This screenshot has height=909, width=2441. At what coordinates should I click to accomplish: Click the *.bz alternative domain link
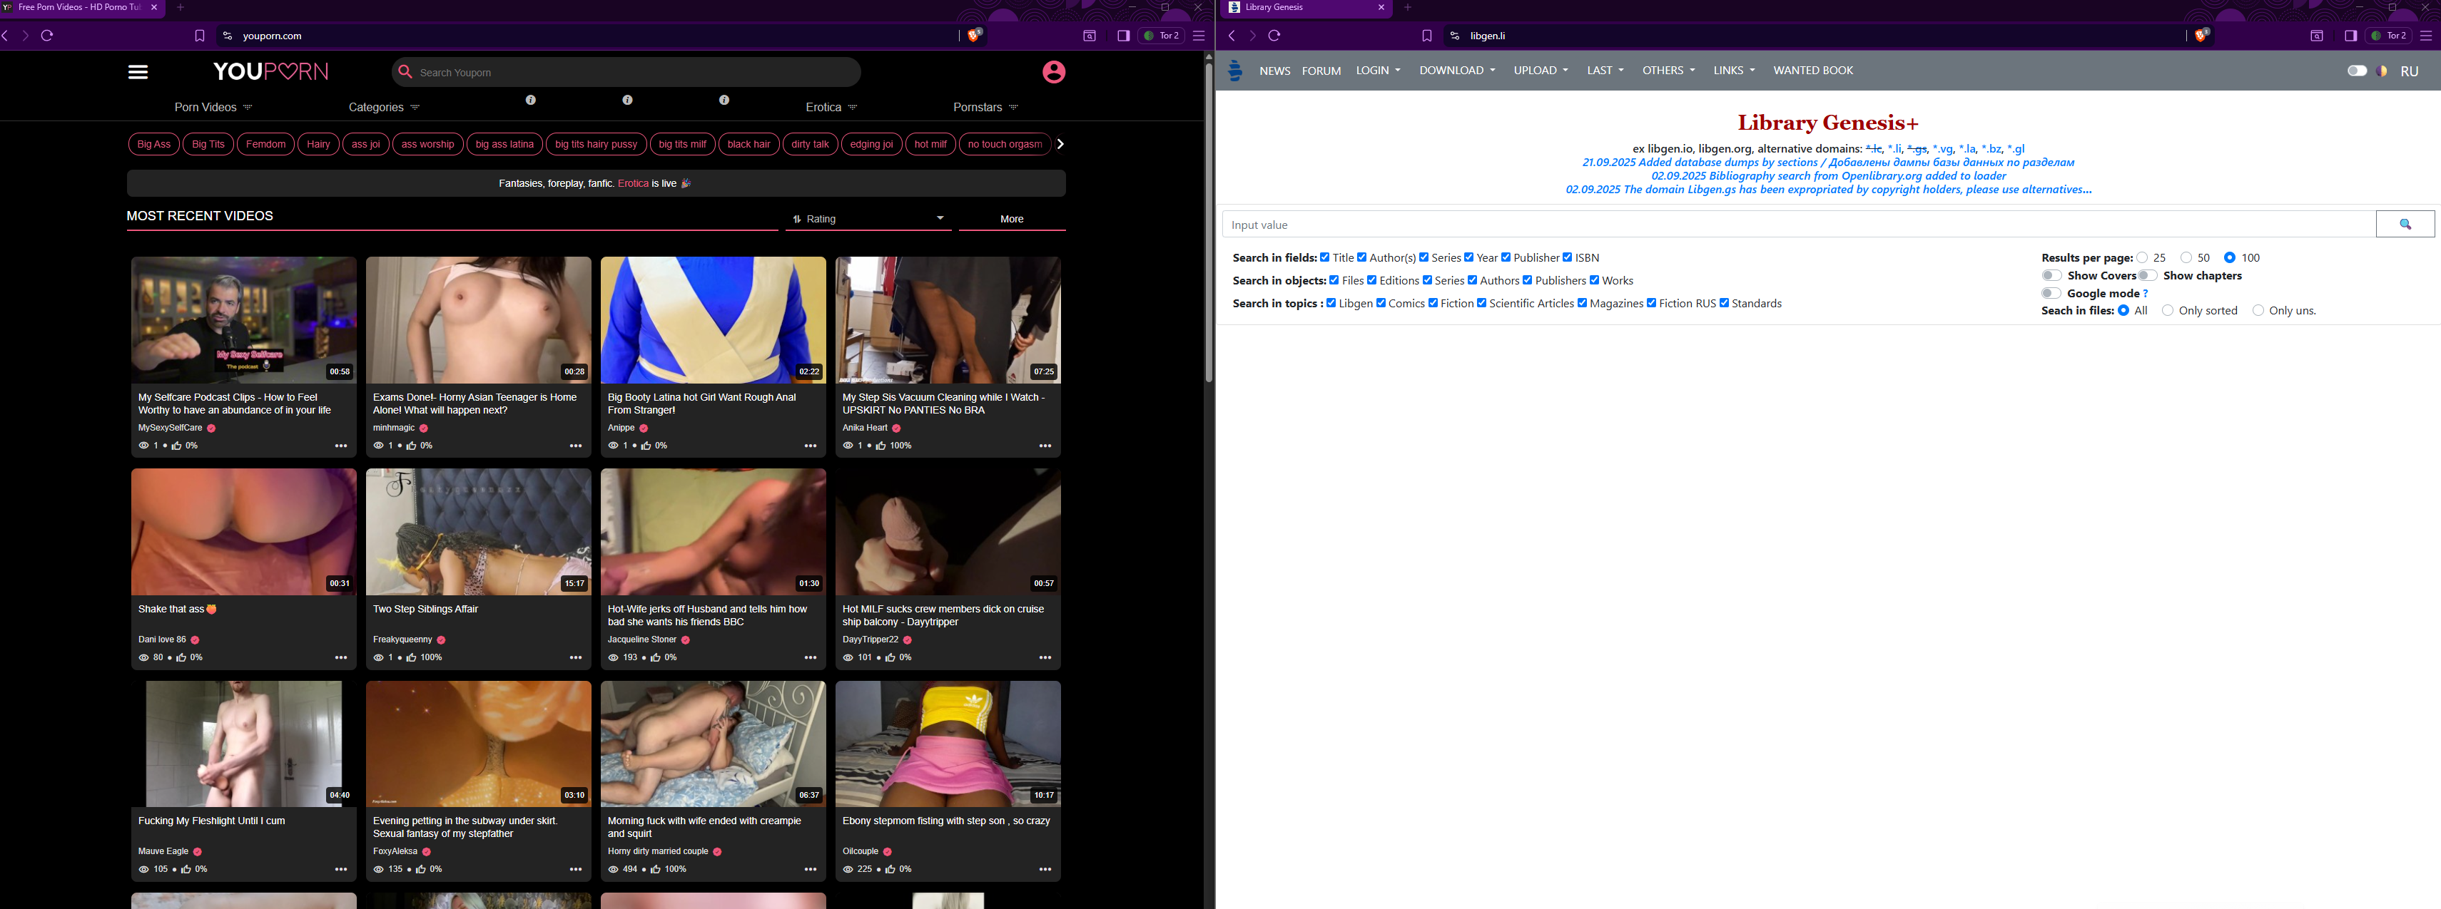(x=1991, y=149)
